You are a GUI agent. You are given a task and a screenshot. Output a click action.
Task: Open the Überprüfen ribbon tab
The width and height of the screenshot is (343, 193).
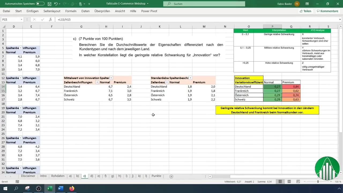tap(102, 11)
